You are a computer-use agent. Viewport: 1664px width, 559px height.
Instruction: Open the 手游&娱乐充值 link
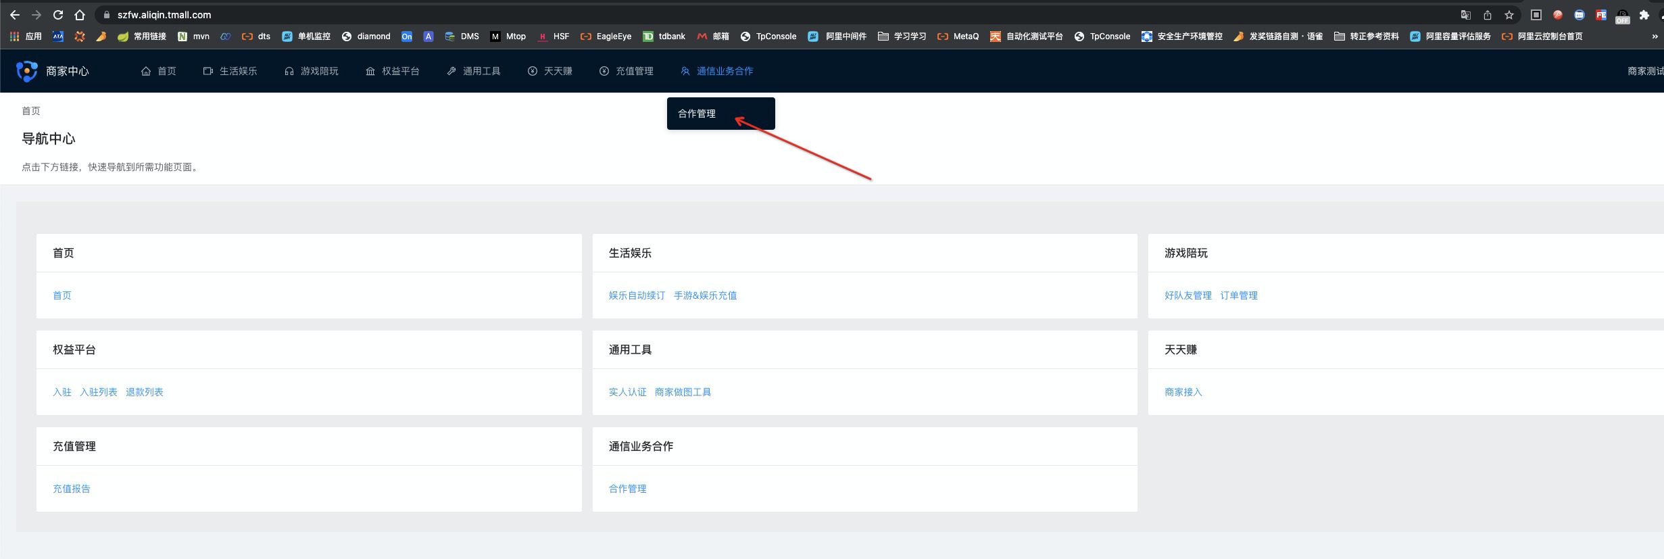706,295
